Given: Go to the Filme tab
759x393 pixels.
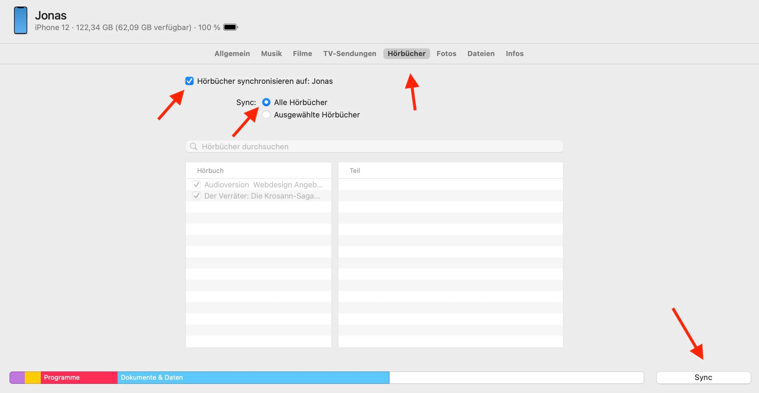Looking at the screenshot, I should coord(302,53).
